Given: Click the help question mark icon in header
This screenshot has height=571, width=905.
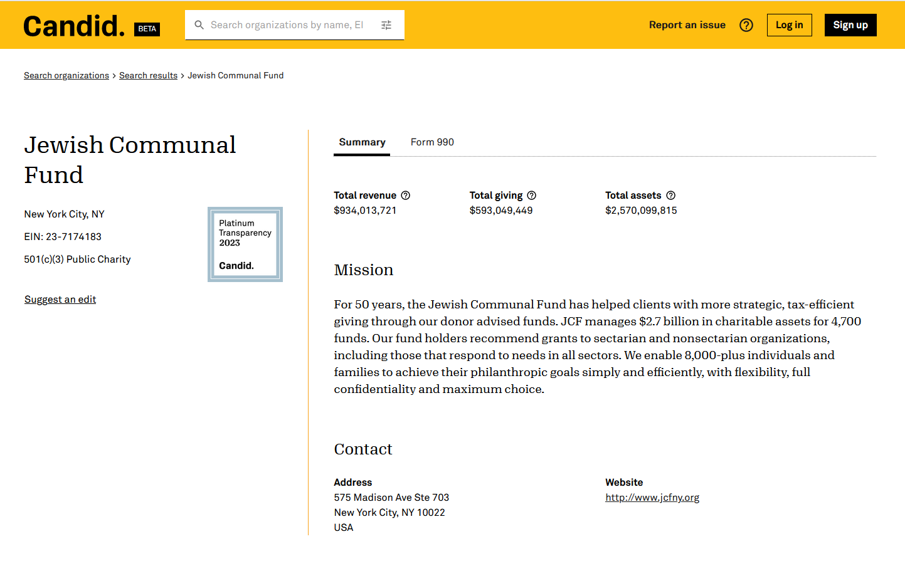Looking at the screenshot, I should pos(746,25).
